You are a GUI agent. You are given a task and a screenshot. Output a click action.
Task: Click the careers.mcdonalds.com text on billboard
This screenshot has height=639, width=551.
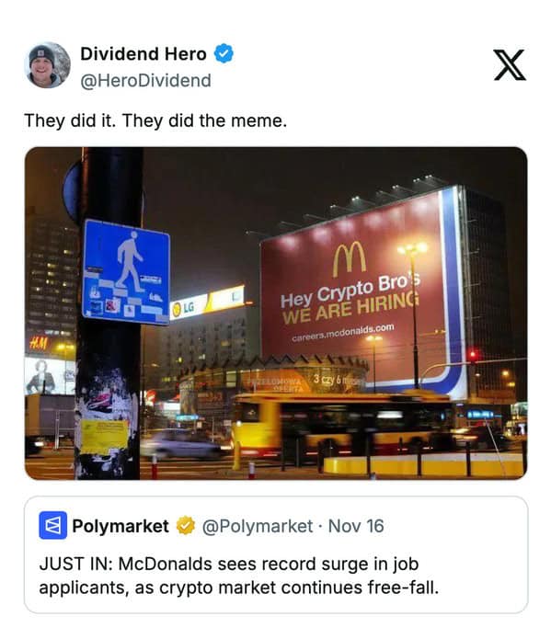pos(343,332)
